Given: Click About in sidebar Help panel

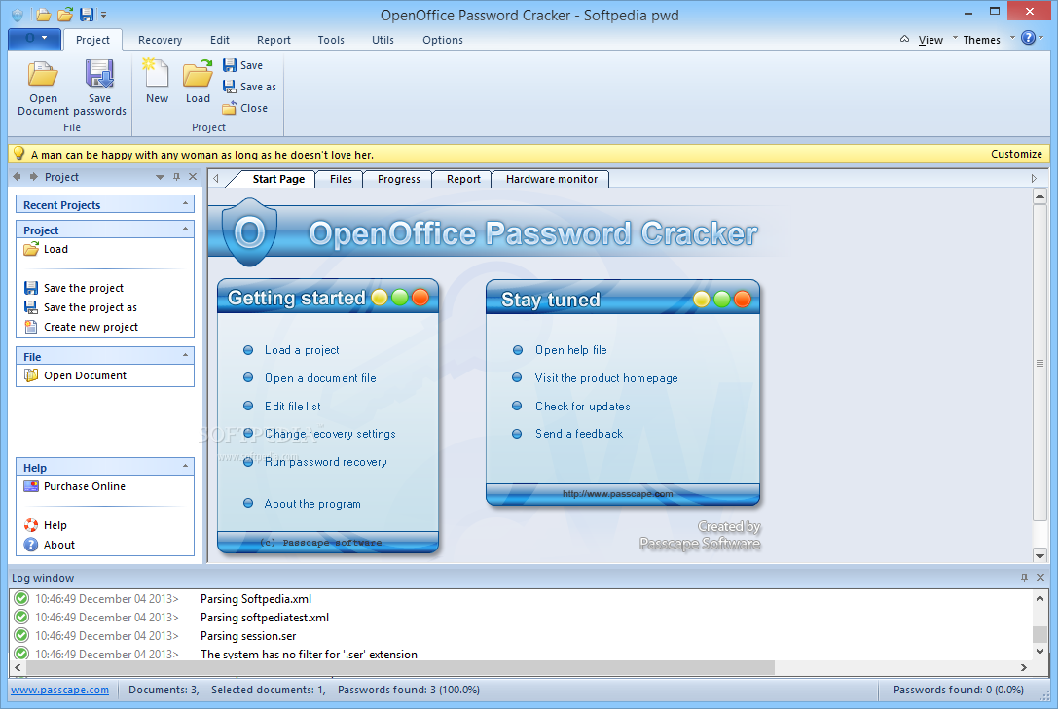Looking at the screenshot, I should pos(50,545).
